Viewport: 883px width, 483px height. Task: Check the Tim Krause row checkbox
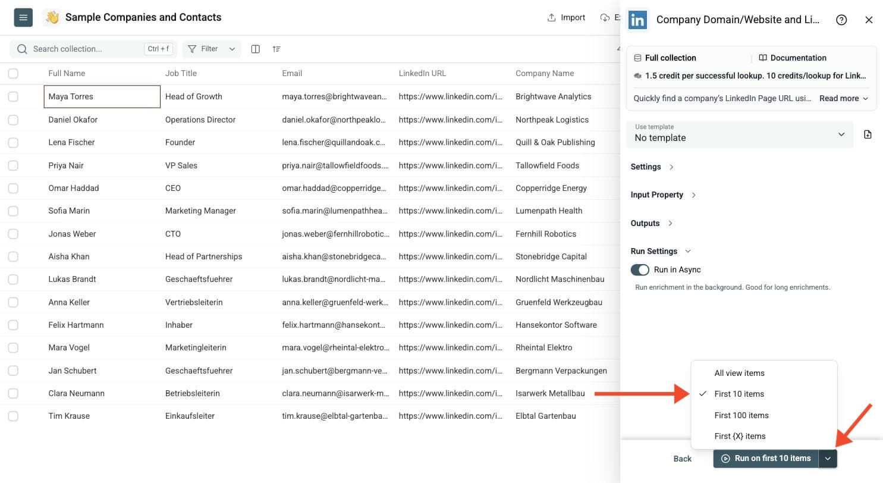pos(13,416)
